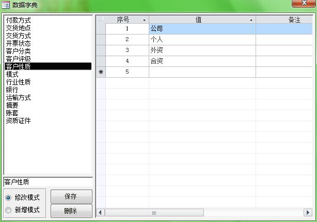This screenshot has width=317, height=222.
Task: Select 交货地点 in the list
Action: [48, 28]
